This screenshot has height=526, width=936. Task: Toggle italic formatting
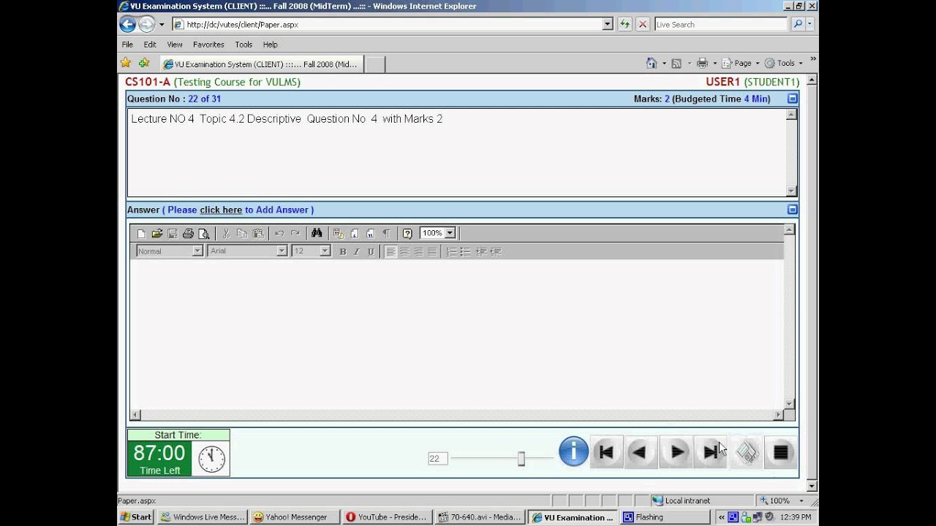pyautogui.click(x=357, y=251)
